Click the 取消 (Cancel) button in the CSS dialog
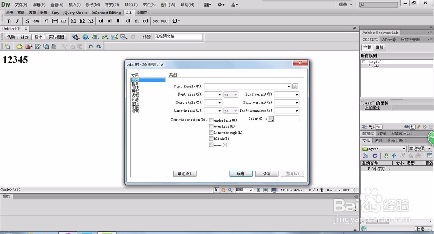Image resolution: width=434 pixels, height=234 pixels. 266,174
